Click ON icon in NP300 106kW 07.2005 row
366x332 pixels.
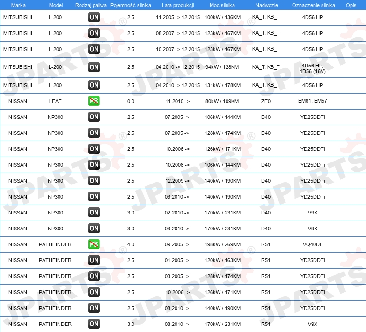click(94, 117)
